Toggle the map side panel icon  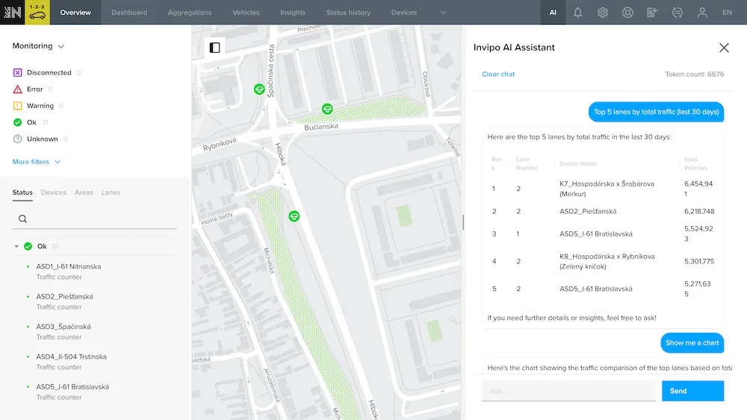[x=214, y=48]
